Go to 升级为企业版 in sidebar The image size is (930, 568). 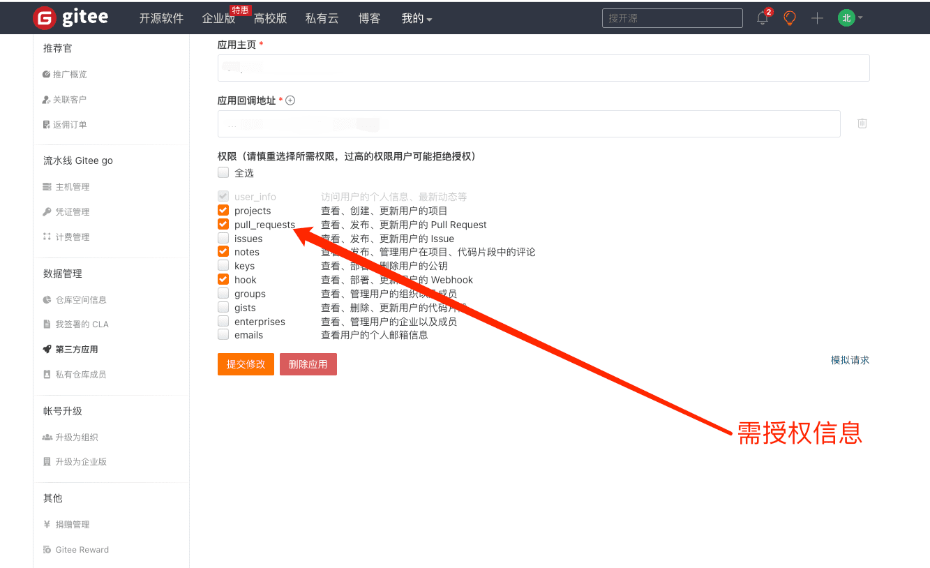(x=81, y=462)
